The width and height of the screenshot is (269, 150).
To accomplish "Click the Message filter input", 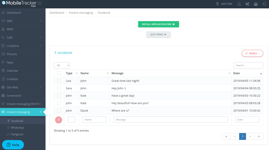I will click(x=171, y=120).
